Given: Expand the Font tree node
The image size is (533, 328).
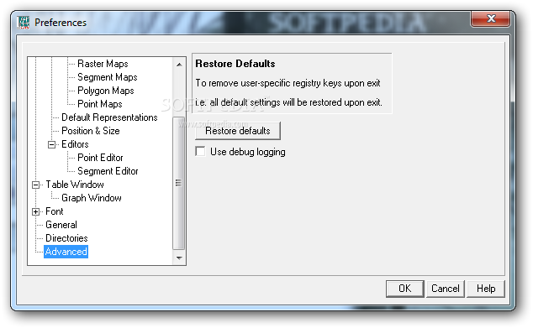Looking at the screenshot, I should 35,211.
